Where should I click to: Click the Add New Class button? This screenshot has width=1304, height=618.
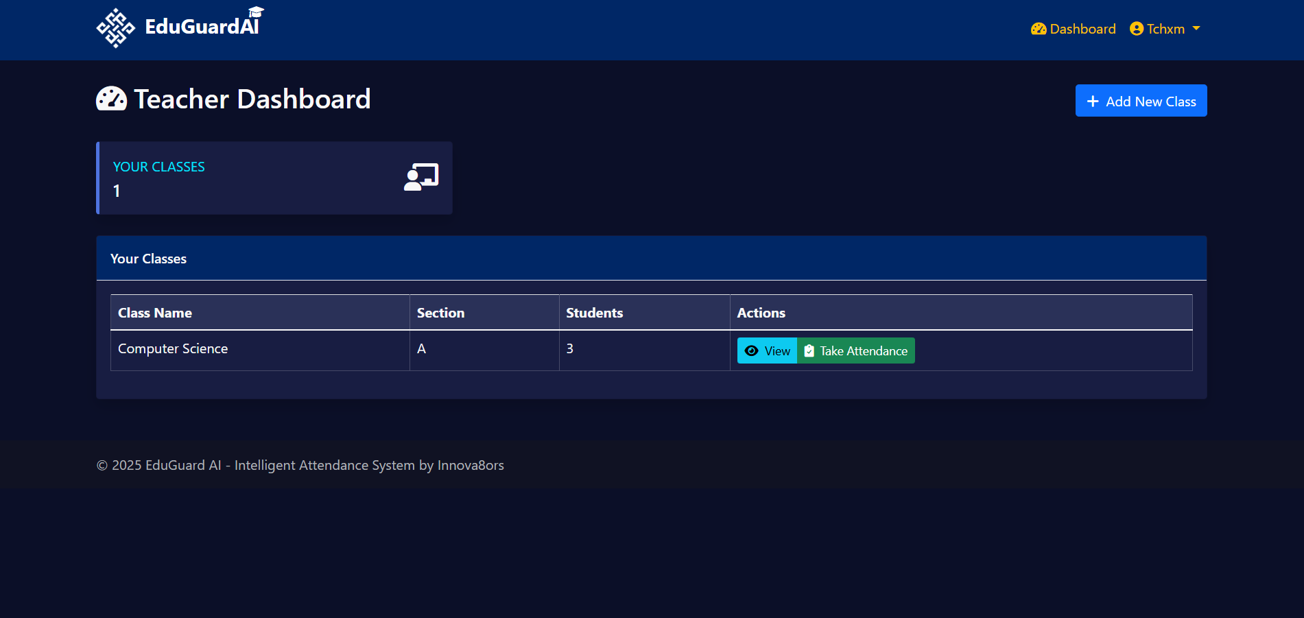coord(1141,101)
